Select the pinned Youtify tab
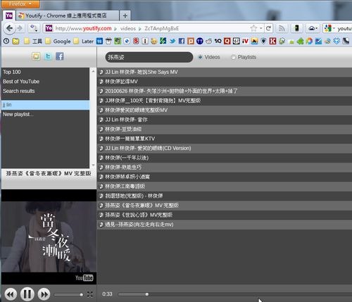This screenshot has width=352, height=302. point(9,15)
